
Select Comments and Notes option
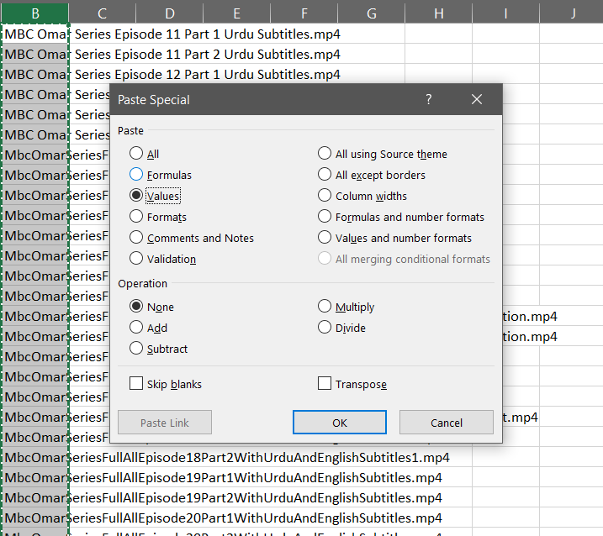pyautogui.click(x=136, y=238)
